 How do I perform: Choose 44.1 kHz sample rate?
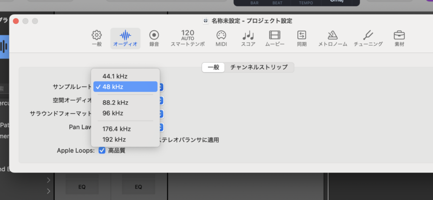pos(125,76)
